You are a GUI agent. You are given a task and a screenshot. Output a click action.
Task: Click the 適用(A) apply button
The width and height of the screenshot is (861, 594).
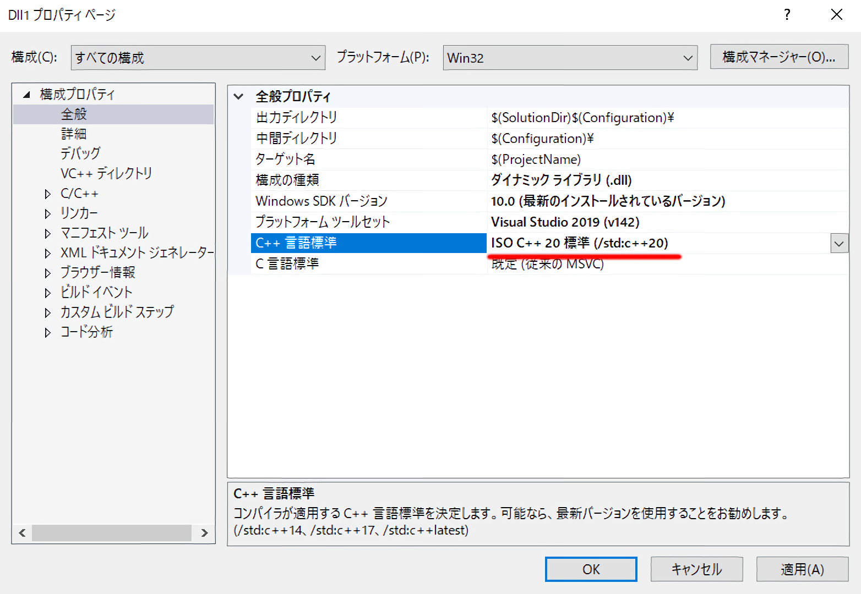click(802, 569)
